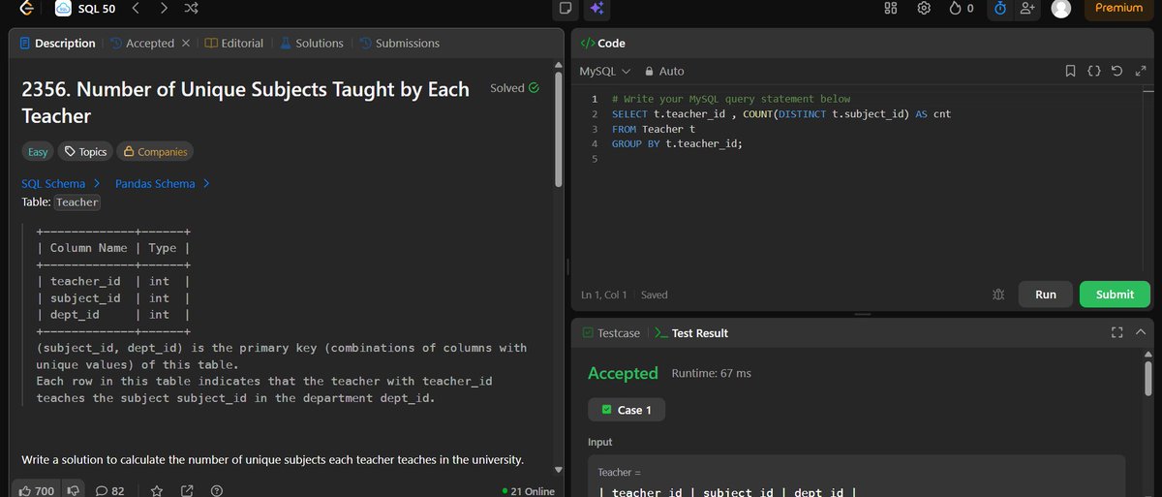Open settings gear in top bar
This screenshot has width=1162, height=497.
(x=924, y=8)
